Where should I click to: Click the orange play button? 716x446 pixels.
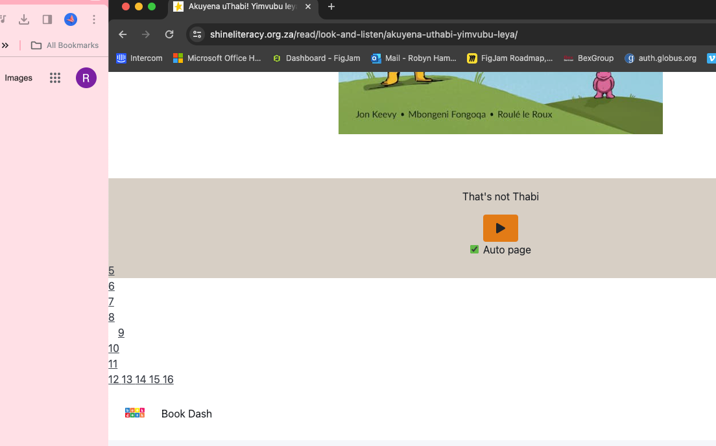[x=500, y=228]
